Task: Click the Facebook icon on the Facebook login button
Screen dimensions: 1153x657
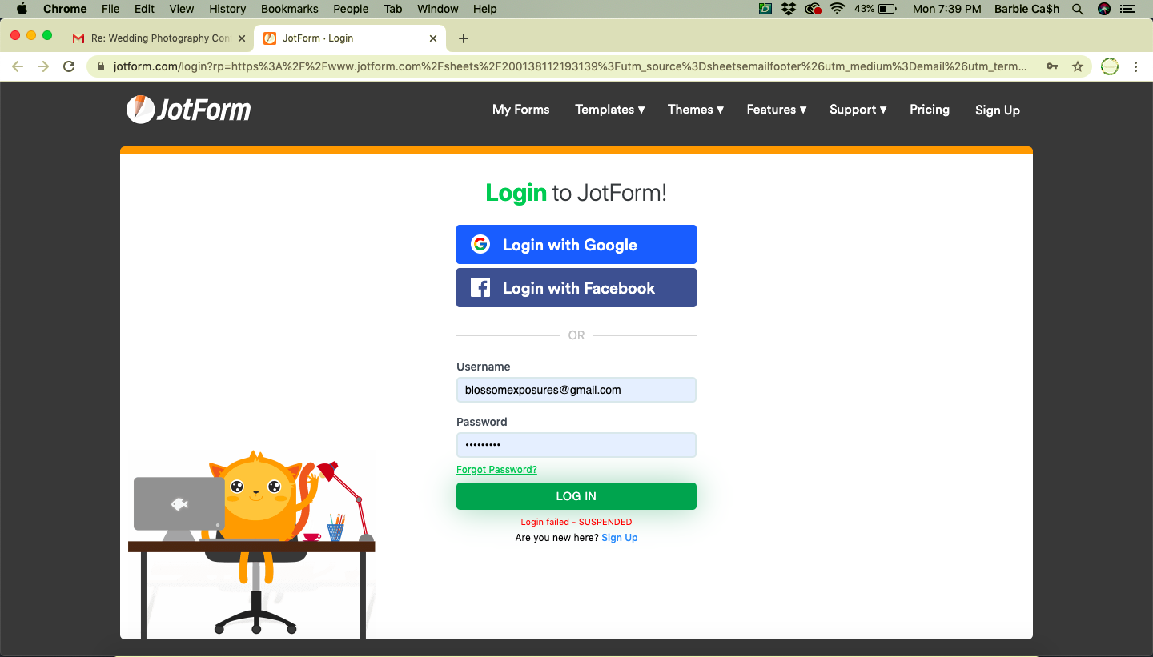Action: 480,287
